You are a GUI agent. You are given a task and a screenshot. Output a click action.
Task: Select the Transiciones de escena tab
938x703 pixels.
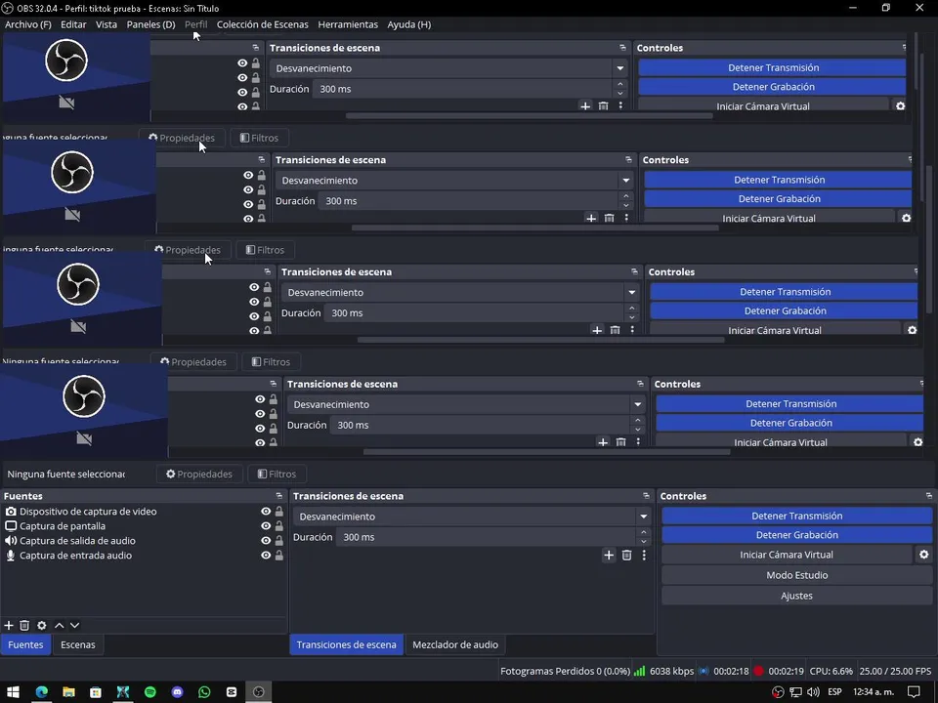[x=346, y=645]
